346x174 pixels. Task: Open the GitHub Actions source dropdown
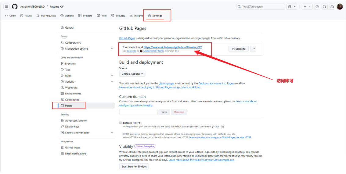pos(132,74)
